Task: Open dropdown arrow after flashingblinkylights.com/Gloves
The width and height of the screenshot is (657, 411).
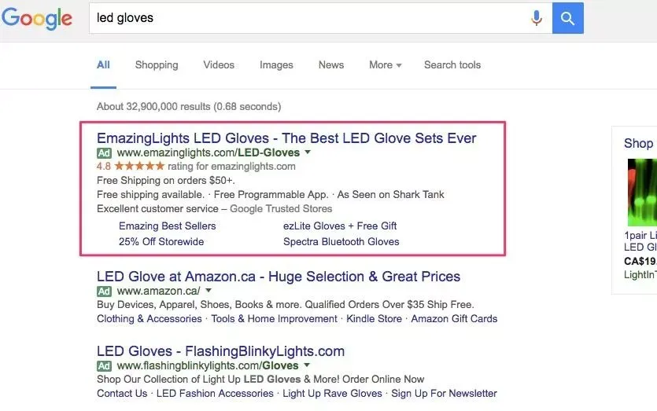Action: 307,365
